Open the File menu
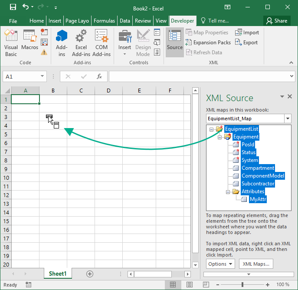The height and width of the screenshot is (290, 298). coord(13,21)
